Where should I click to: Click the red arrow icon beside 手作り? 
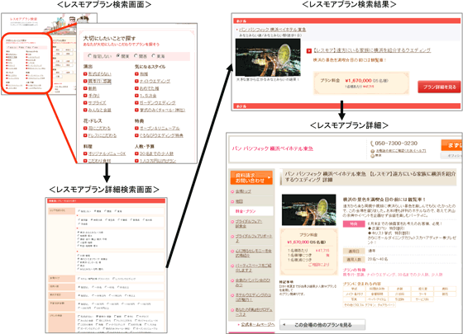[x=85, y=96]
